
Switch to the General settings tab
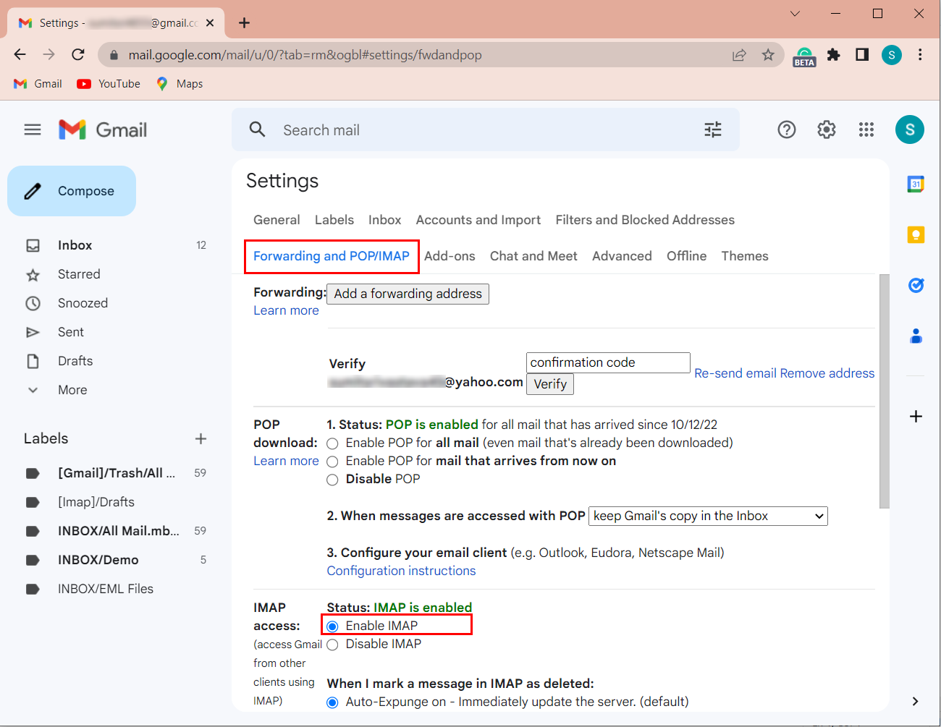pos(277,220)
